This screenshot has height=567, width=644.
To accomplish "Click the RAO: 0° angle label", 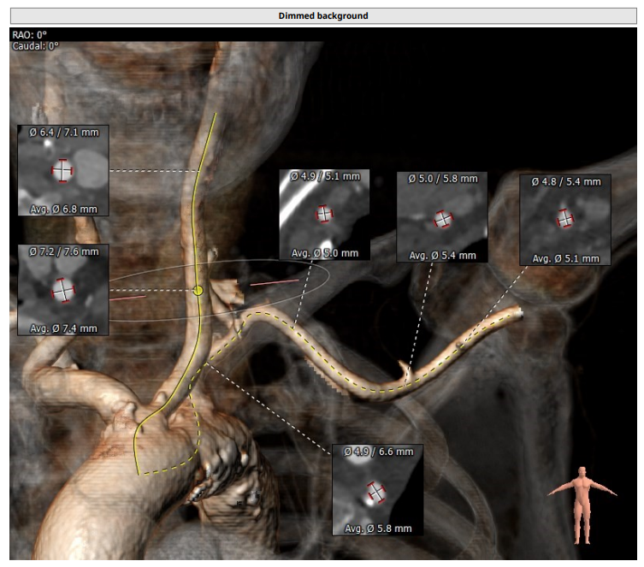I will point(30,35).
